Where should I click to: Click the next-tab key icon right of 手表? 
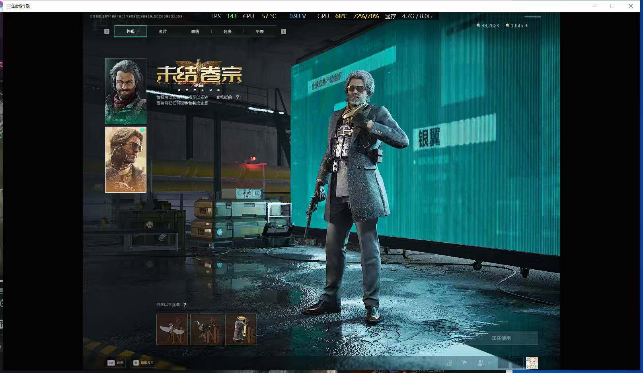284,31
